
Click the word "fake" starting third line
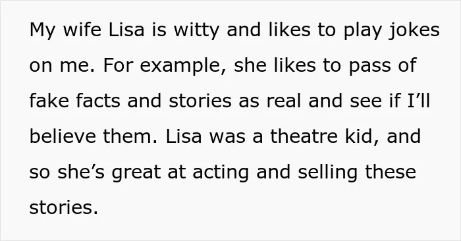49,101
